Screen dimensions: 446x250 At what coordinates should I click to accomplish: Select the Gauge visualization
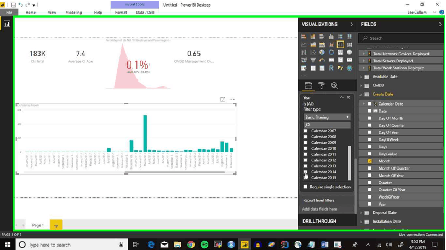coord(322,60)
